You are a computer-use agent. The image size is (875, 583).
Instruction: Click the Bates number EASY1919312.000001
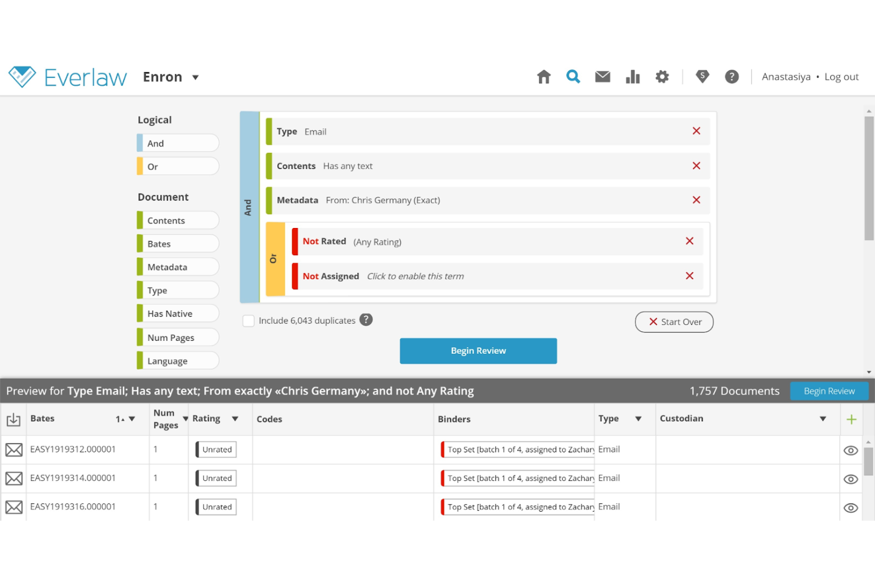73,450
